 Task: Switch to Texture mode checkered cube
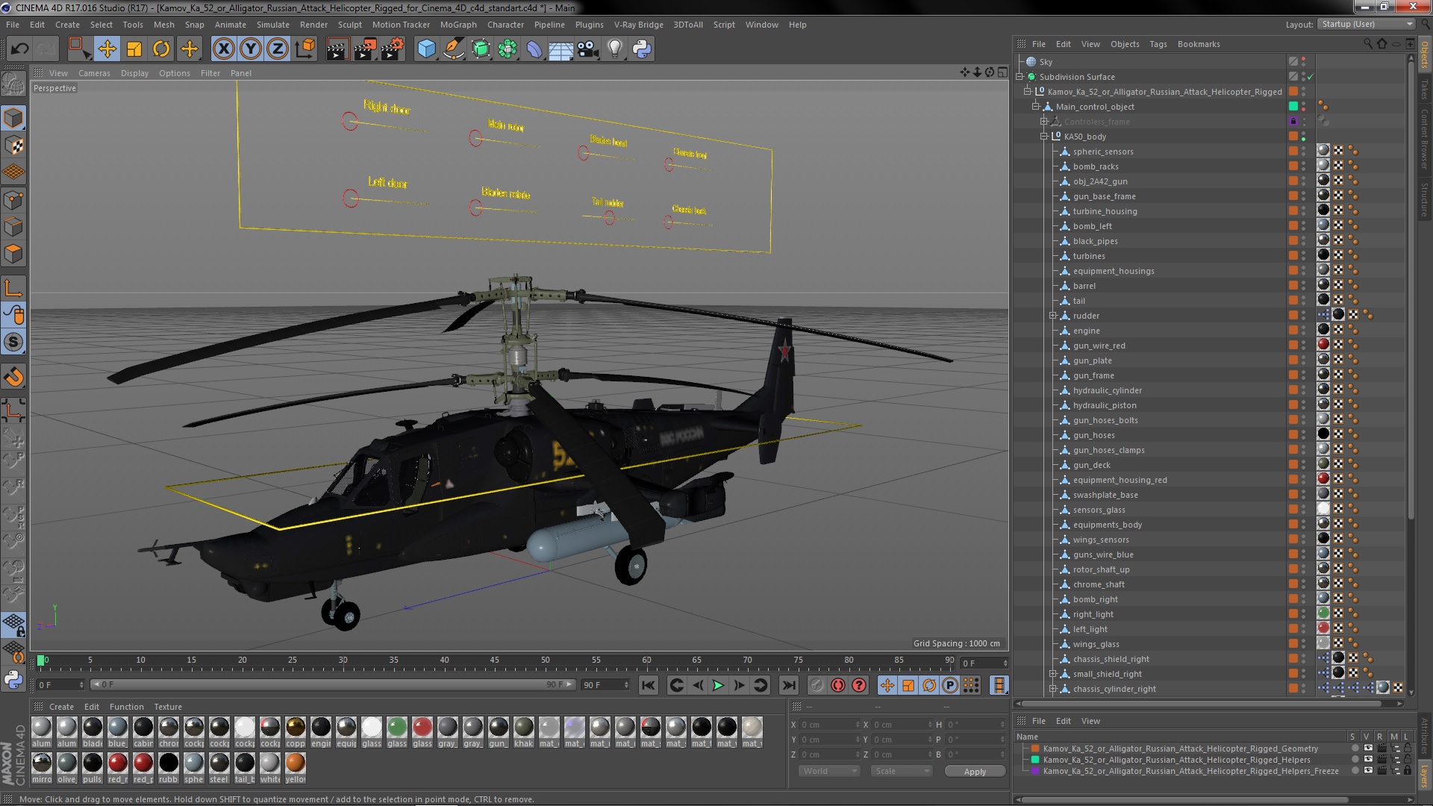click(x=13, y=146)
